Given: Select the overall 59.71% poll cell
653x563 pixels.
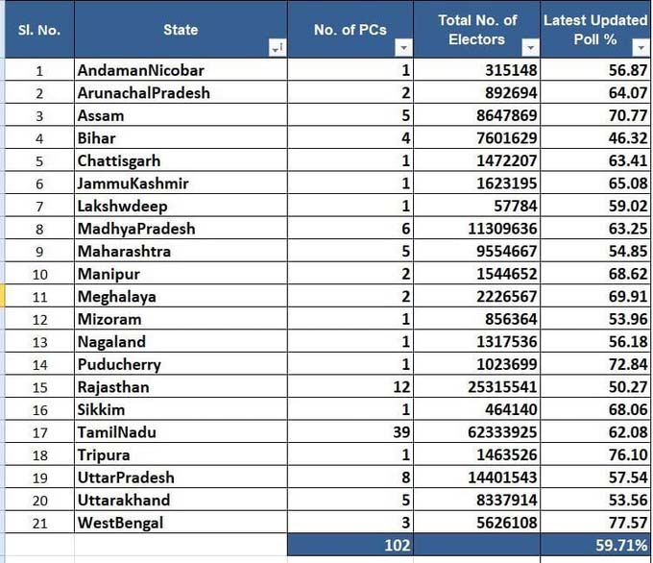Looking at the screenshot, I should (595, 545).
